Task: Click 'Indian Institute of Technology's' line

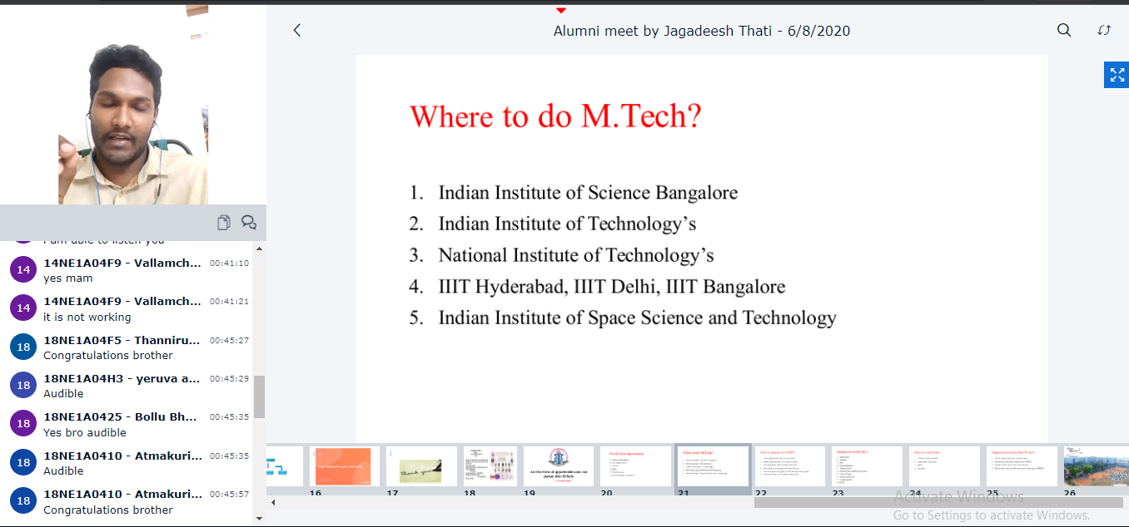Action: (x=567, y=224)
